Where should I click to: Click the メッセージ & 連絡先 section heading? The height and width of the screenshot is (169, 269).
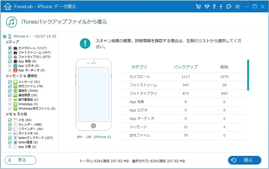click(22, 76)
